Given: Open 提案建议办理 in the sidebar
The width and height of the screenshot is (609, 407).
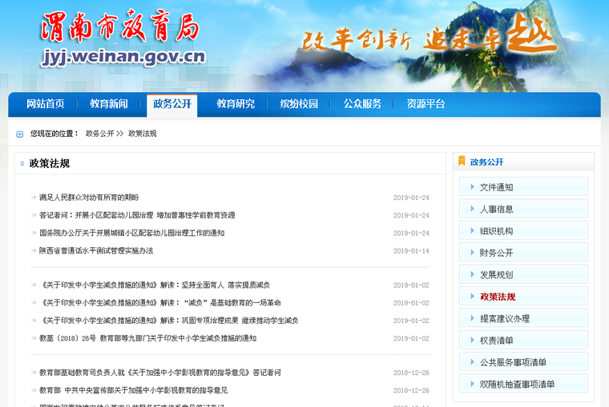Looking at the screenshot, I should click(523, 318).
